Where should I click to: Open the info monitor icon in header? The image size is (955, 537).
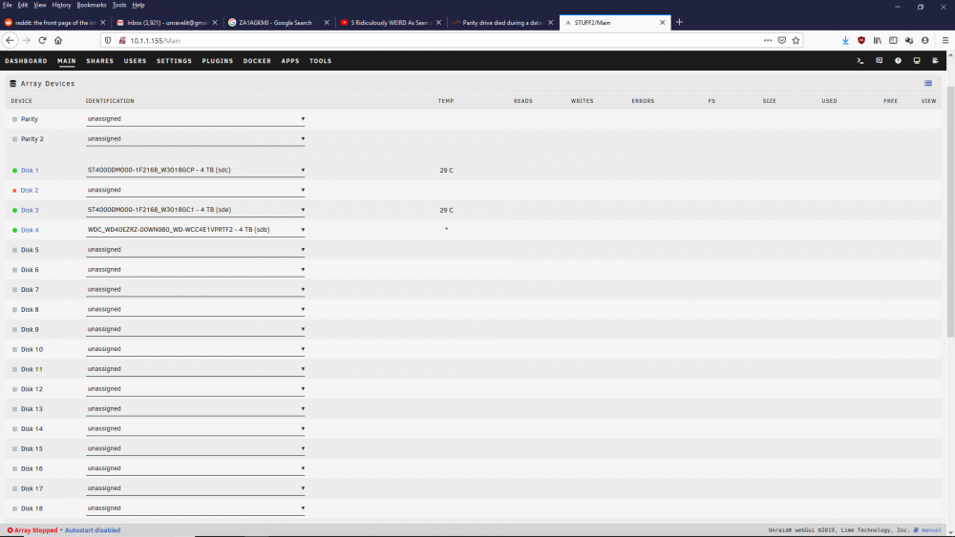point(917,61)
